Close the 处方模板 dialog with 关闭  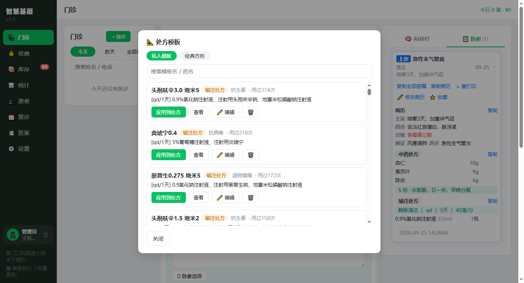[158, 239]
